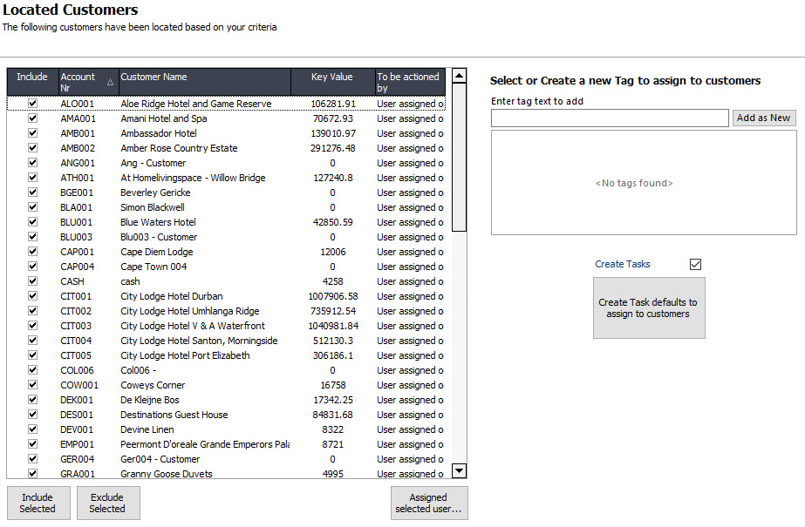
Task: Open Create Task defaults to assign
Action: pos(648,308)
